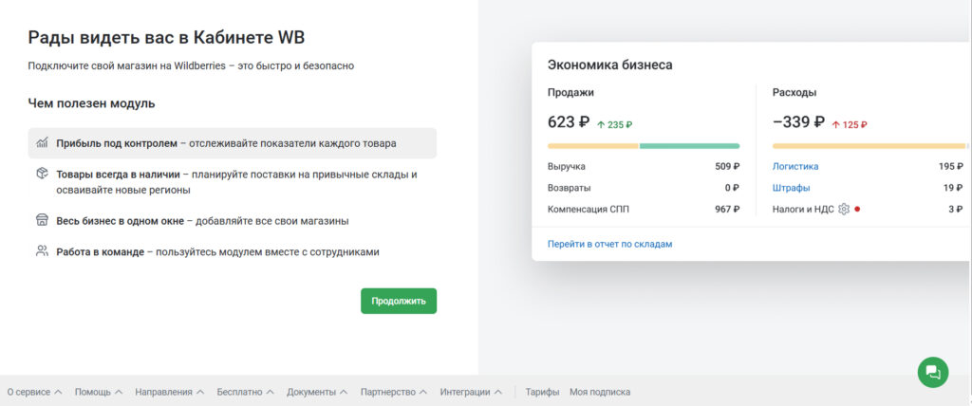
Task: Open the Логистика expenses link
Action: [795, 167]
